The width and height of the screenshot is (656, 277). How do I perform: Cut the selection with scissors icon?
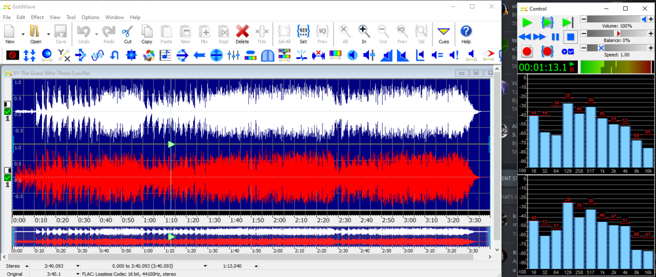coord(127,34)
